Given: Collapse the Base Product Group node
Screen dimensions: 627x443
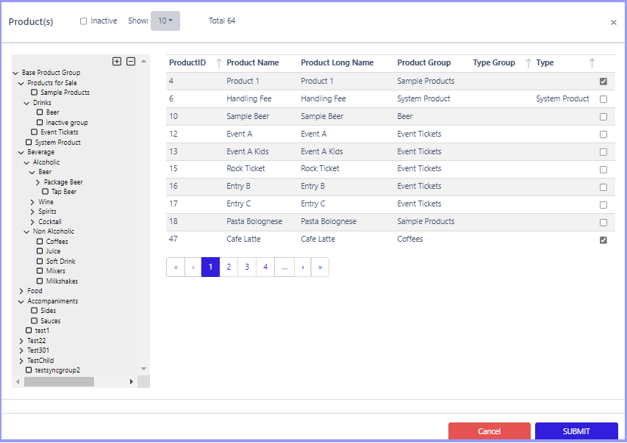Looking at the screenshot, I should click(x=15, y=73).
